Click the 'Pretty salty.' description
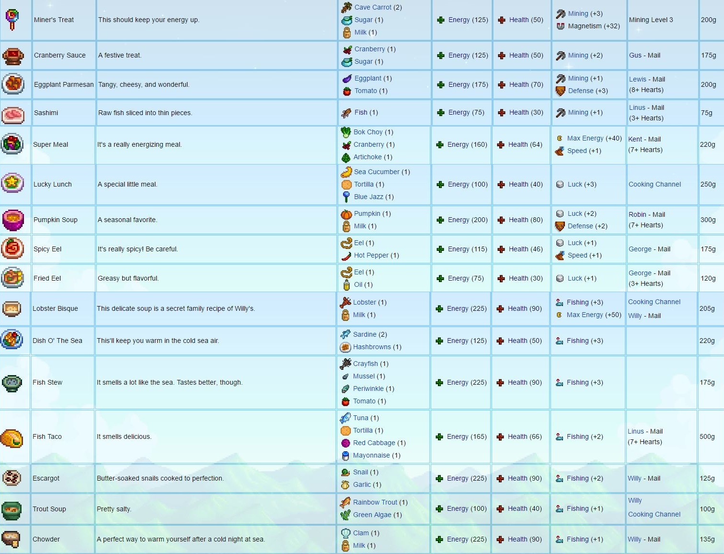This screenshot has height=554, width=724. coord(114,509)
